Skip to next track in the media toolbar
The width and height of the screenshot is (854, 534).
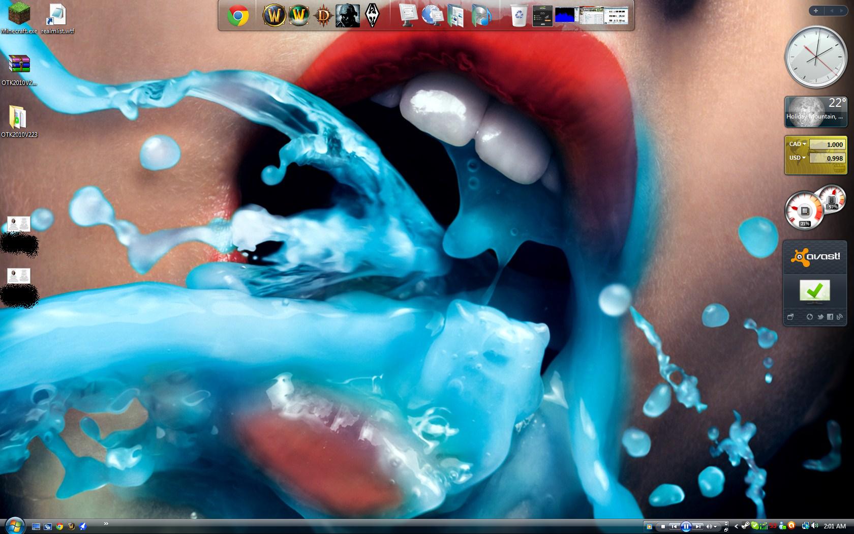point(699,526)
